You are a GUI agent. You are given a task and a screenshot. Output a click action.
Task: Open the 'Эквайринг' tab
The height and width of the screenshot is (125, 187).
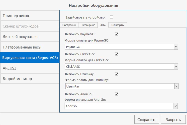tap(88, 25)
